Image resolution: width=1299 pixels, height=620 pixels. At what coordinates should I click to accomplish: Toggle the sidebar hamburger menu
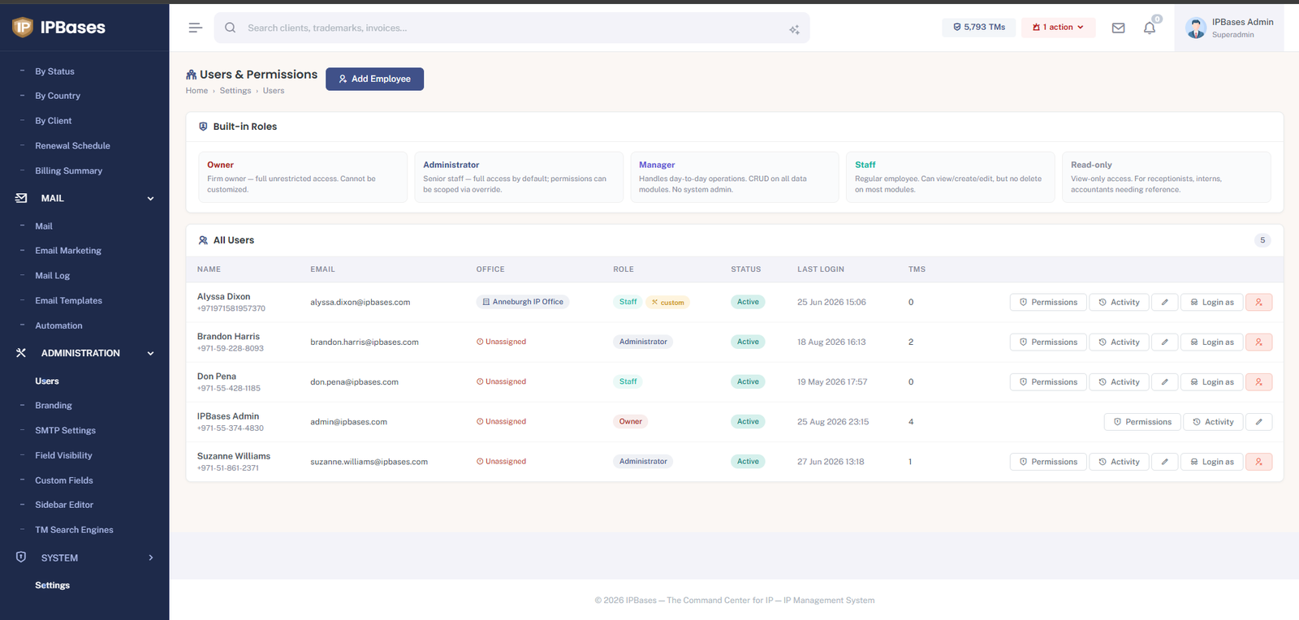click(x=195, y=28)
